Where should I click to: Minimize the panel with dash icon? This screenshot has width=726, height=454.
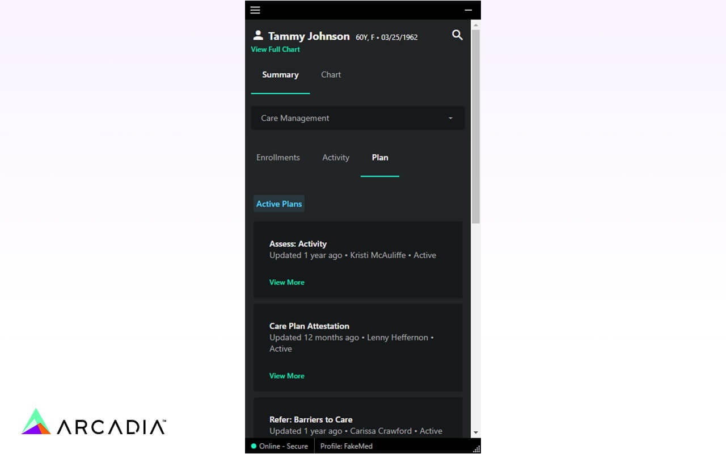coord(468,10)
